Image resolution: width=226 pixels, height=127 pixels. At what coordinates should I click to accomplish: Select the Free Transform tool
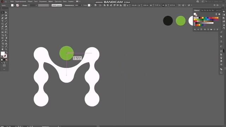pos(6,32)
